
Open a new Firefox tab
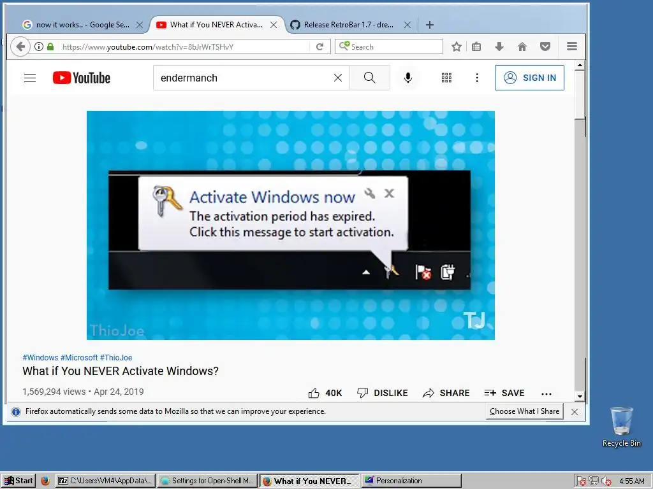430,25
